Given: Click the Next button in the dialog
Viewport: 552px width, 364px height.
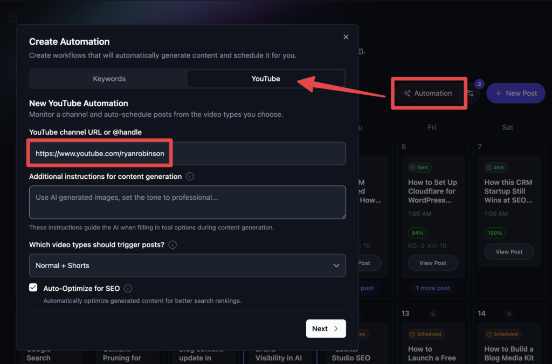Looking at the screenshot, I should [x=326, y=328].
